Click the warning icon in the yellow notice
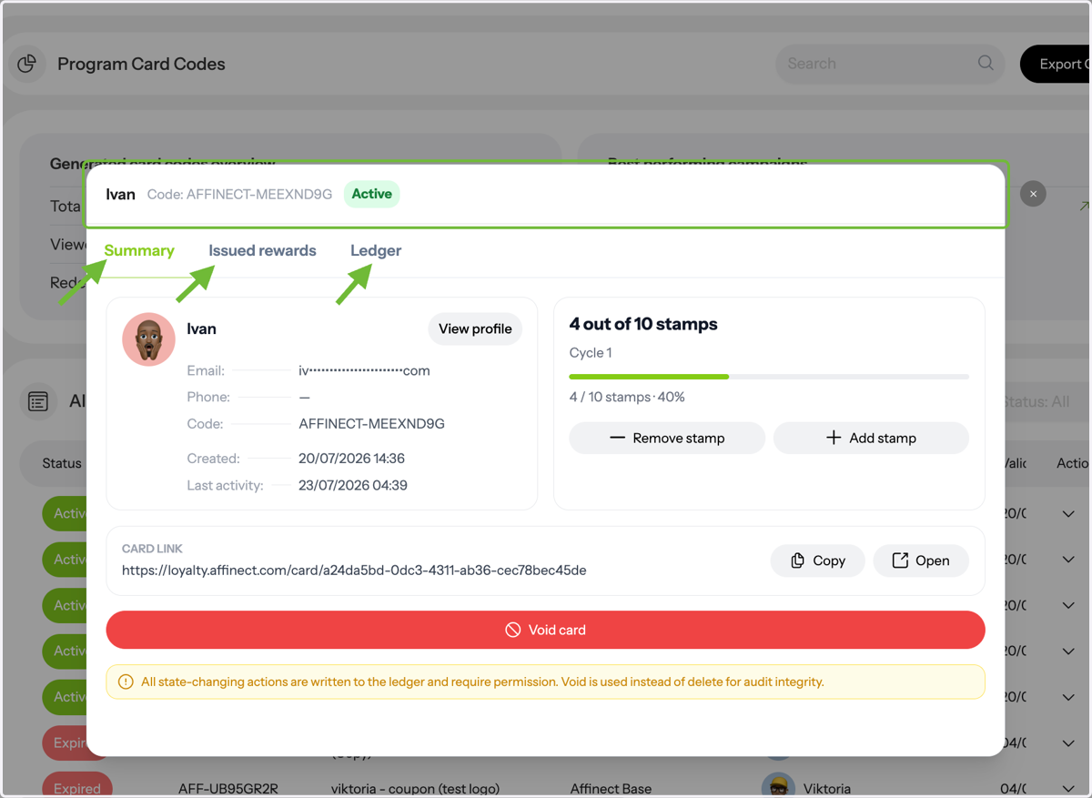Image resolution: width=1092 pixels, height=798 pixels. tap(126, 682)
